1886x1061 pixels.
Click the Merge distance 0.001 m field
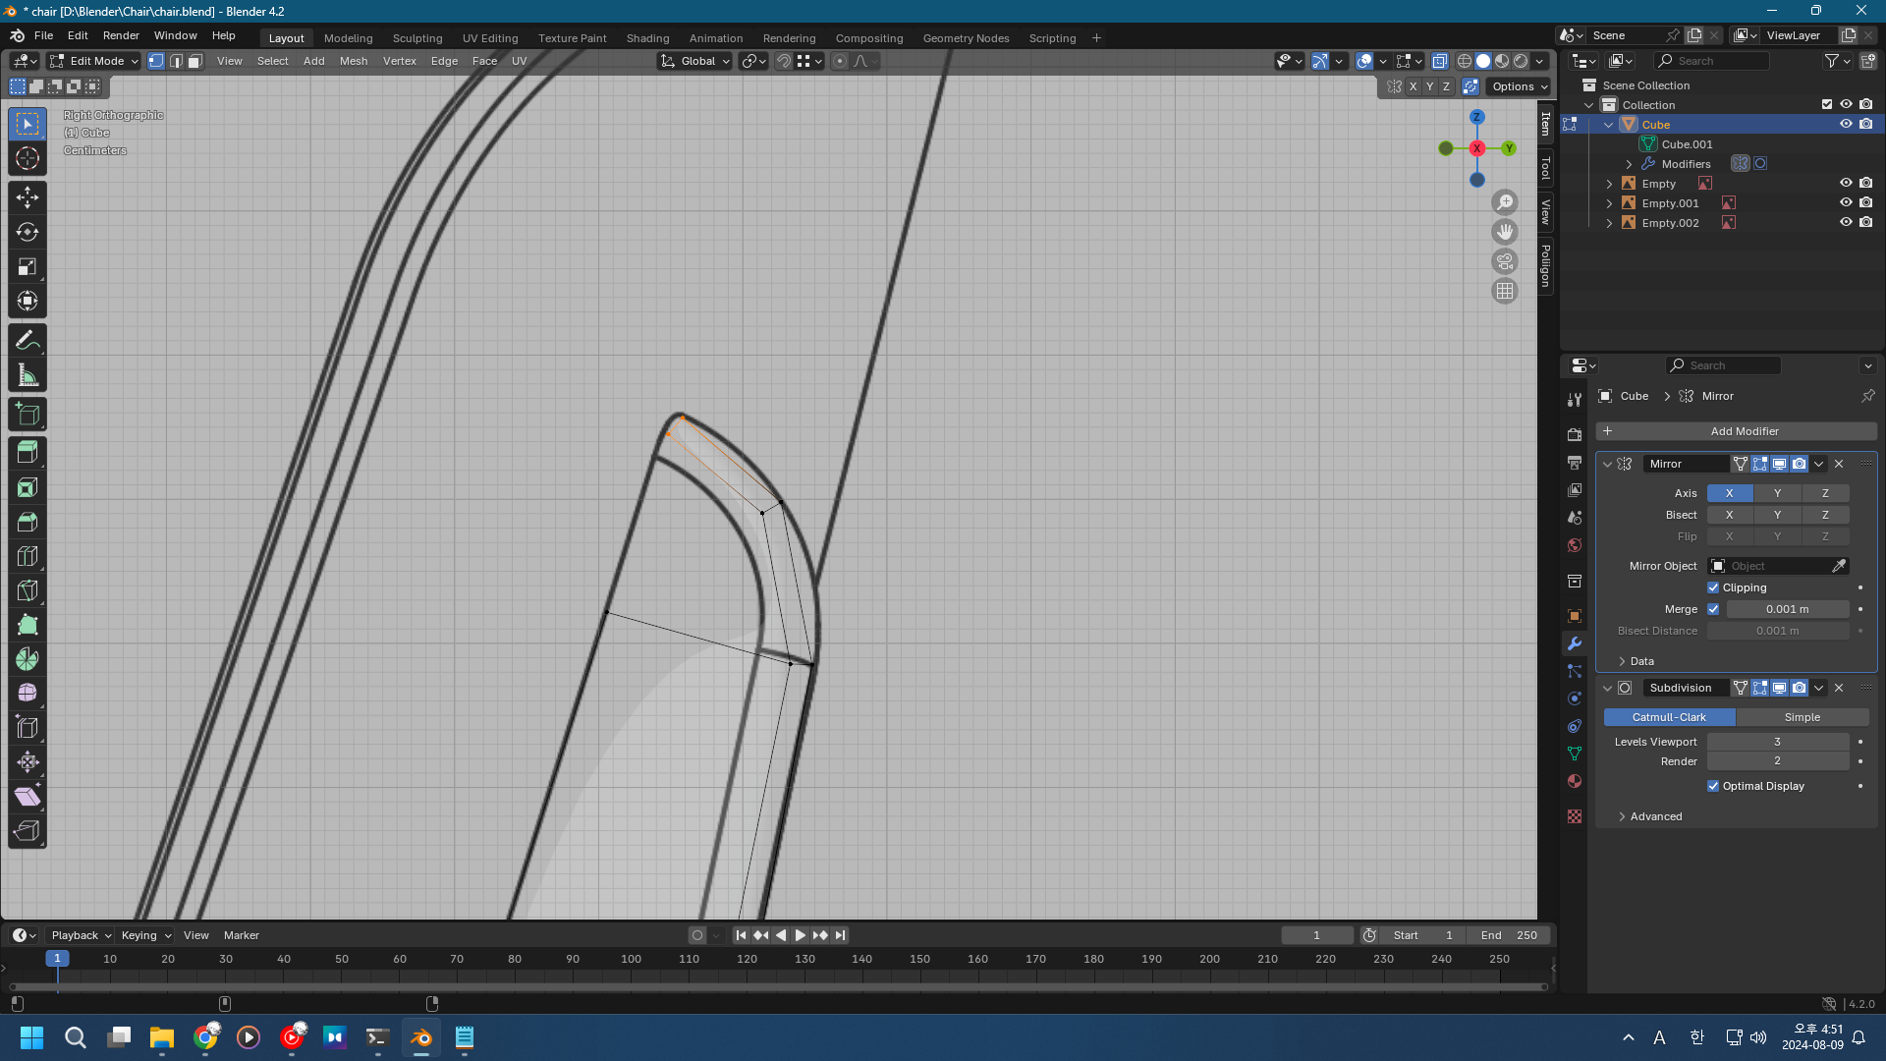click(1787, 609)
